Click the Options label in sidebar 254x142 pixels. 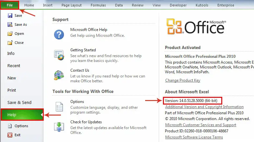pos(21,126)
